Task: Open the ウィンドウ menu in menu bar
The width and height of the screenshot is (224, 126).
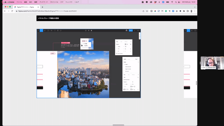Action: [69, 2]
